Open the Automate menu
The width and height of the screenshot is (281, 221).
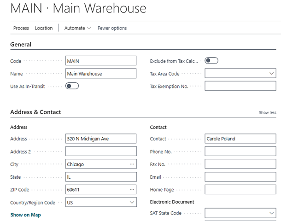pos(77,28)
